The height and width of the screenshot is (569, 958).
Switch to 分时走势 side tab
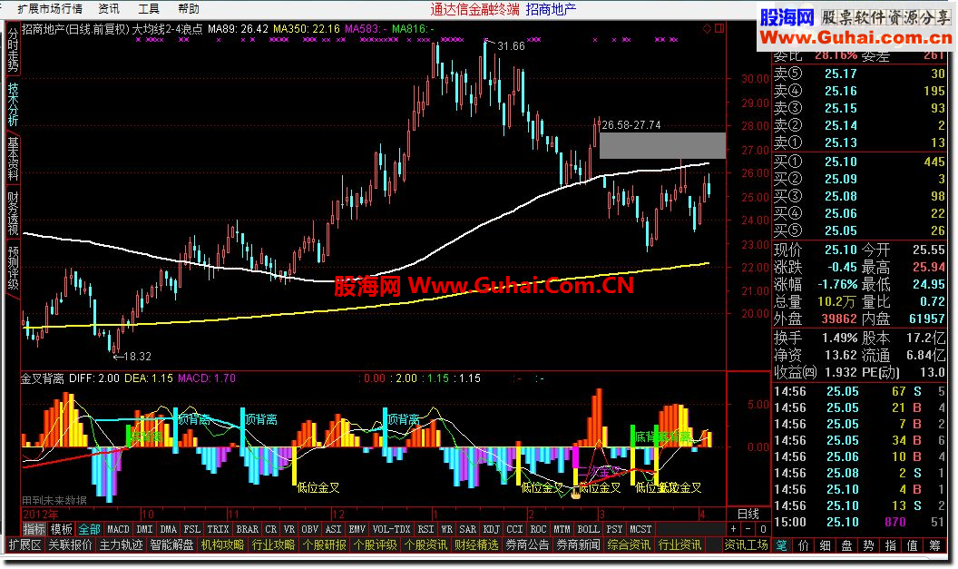tap(13, 49)
